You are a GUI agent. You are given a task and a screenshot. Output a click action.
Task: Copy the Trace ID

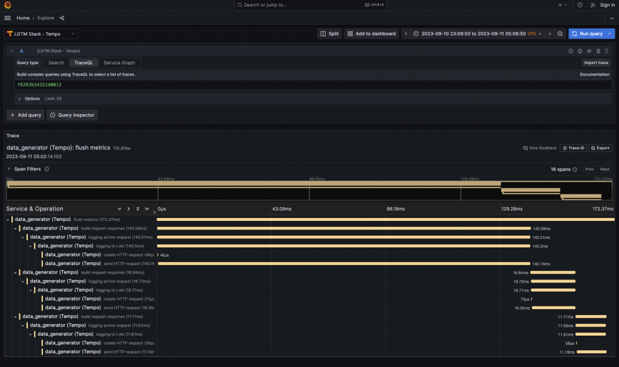(574, 148)
